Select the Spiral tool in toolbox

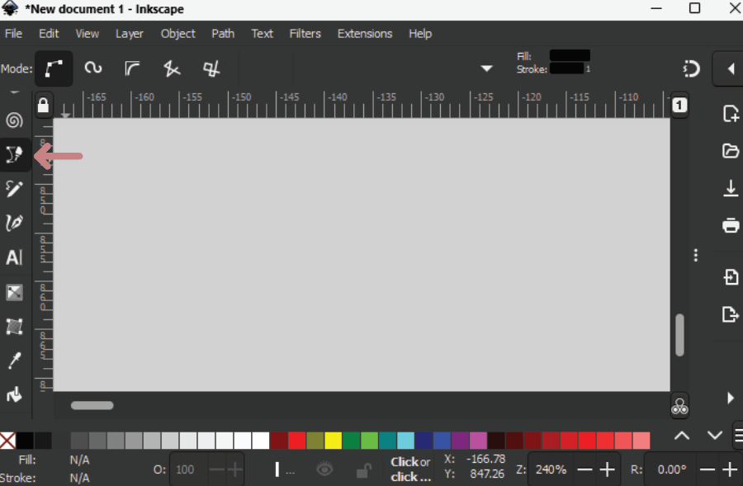(14, 120)
